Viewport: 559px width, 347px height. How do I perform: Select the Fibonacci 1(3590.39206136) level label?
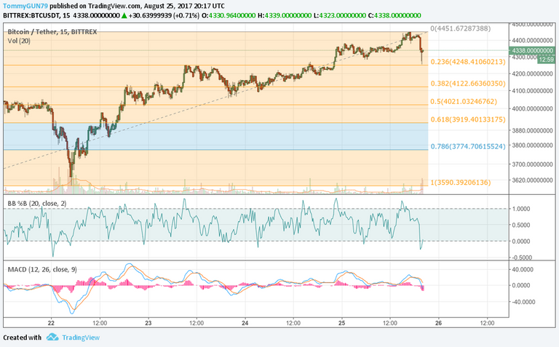[x=461, y=183]
